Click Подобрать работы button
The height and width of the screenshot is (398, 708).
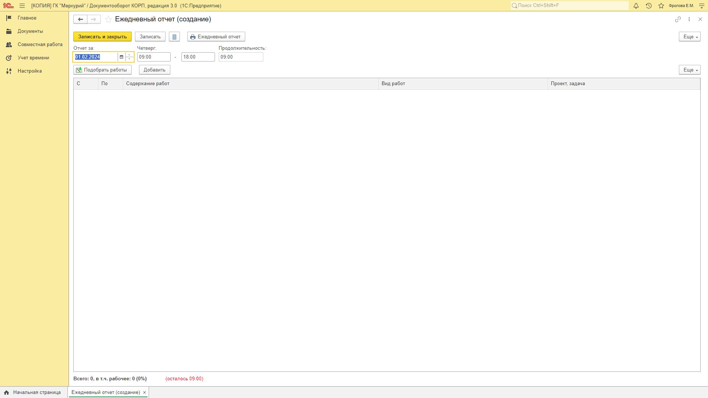coord(103,70)
